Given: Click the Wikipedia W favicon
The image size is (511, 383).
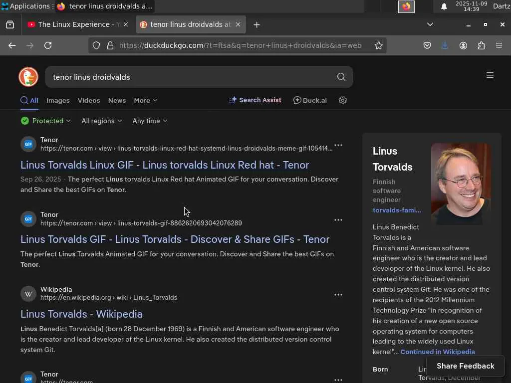Looking at the screenshot, I should tap(28, 294).
